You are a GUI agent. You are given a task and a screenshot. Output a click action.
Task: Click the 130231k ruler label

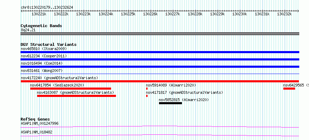(x=262, y=14)
